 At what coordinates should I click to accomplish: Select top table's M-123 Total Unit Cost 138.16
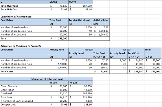81,9
